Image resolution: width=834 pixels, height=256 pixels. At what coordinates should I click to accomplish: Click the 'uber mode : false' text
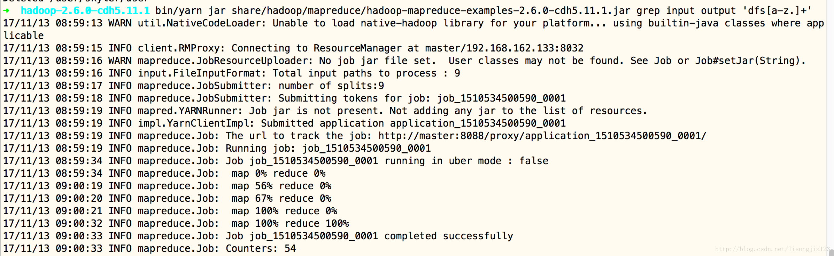click(499, 161)
